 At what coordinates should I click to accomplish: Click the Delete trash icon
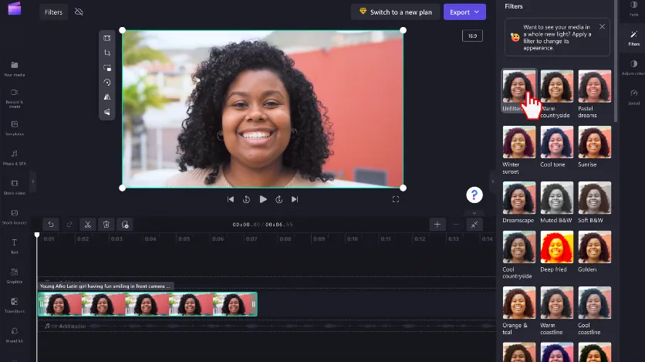[106, 225]
